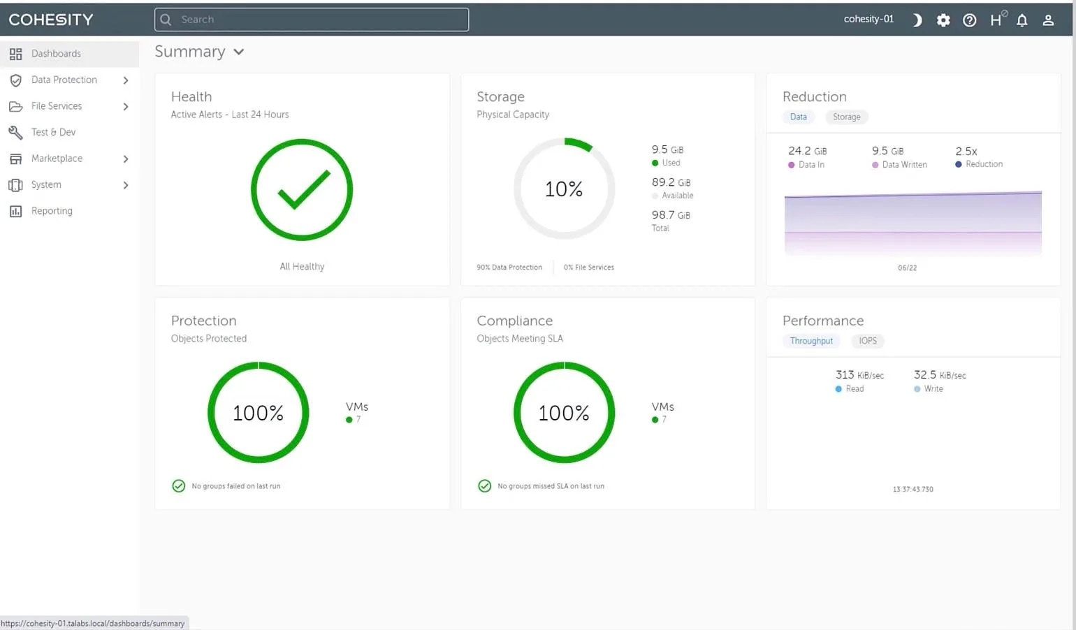1076x630 pixels.
Task: Click No groups failed on last run
Action: coord(235,486)
